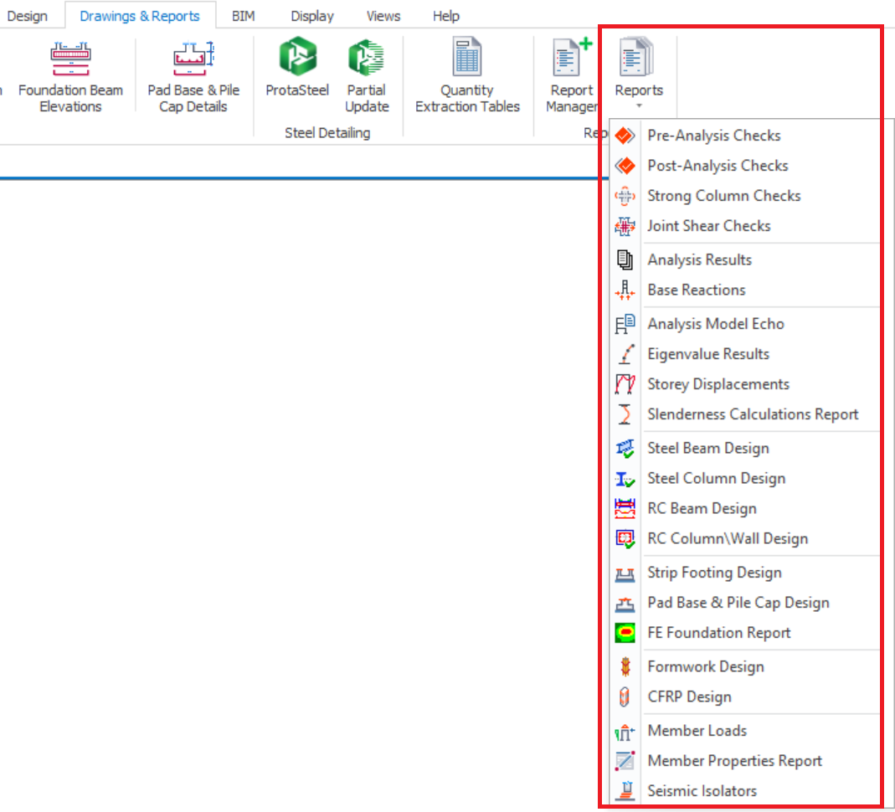The width and height of the screenshot is (895, 812).
Task: Select Storey Displacements report
Action: tap(718, 384)
